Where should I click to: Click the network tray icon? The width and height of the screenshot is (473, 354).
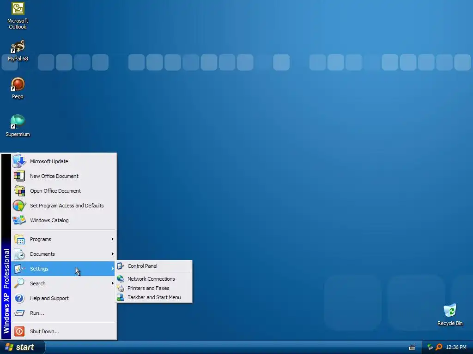point(430,347)
